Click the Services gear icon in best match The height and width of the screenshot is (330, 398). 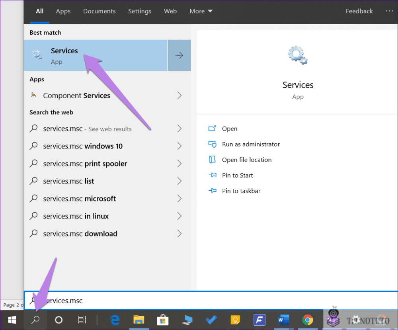point(37,55)
